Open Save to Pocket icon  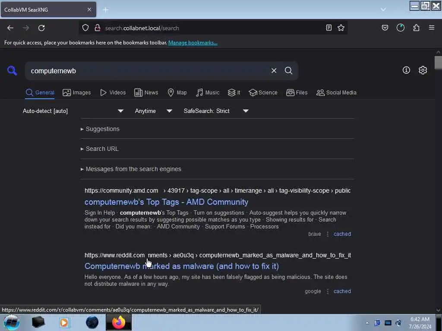coord(385,28)
